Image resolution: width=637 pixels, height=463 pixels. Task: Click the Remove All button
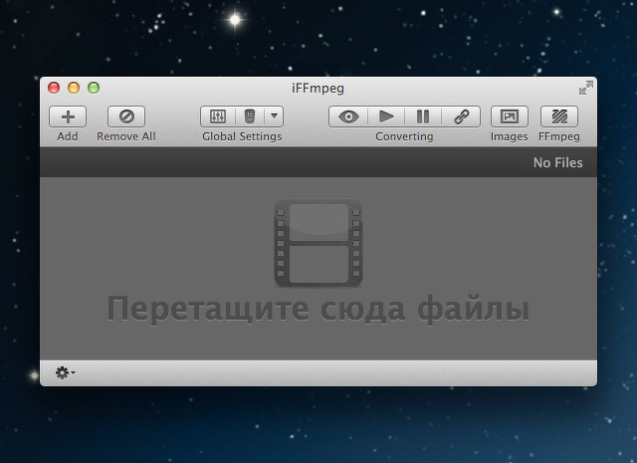coord(126,116)
